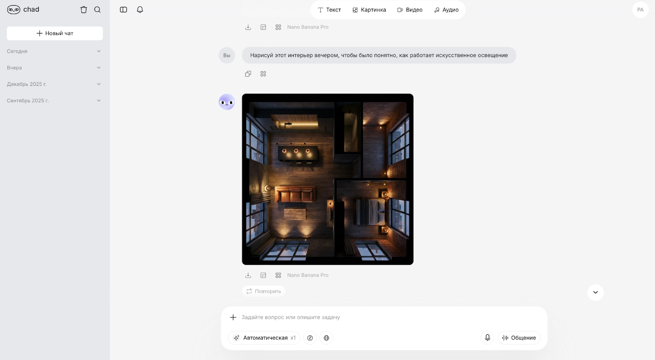The width and height of the screenshot is (655, 360).
Task: Download the generated interior image
Action: (248, 275)
